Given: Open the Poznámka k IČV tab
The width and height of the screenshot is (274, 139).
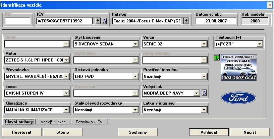Looking at the screenshot, I should pos(89,122).
